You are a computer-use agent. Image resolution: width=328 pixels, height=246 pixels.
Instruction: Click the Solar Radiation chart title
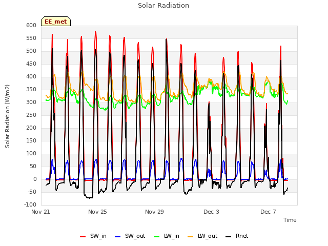163,6
